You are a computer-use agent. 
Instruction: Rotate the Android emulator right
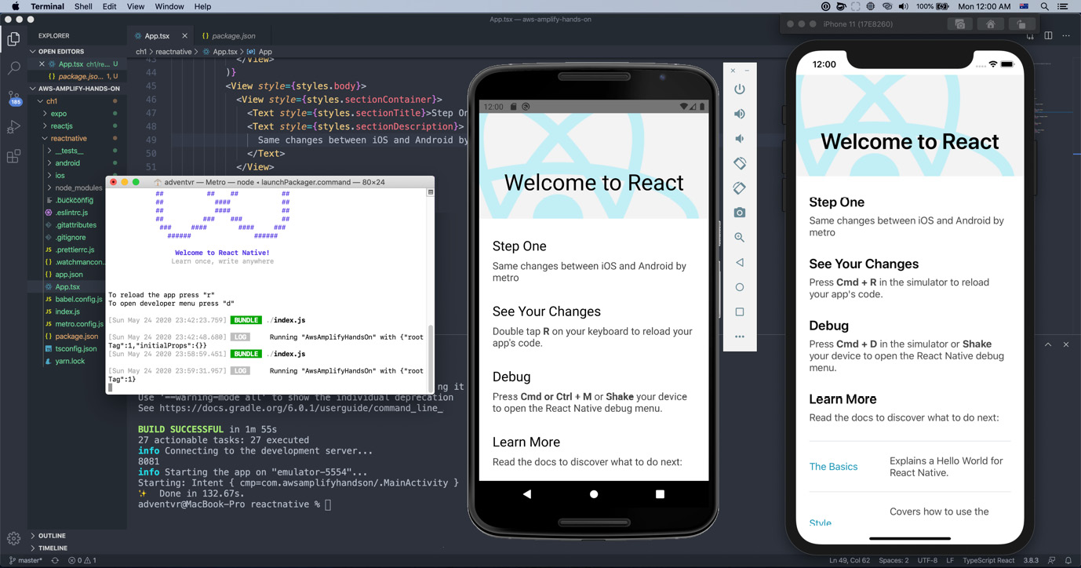[x=739, y=188]
